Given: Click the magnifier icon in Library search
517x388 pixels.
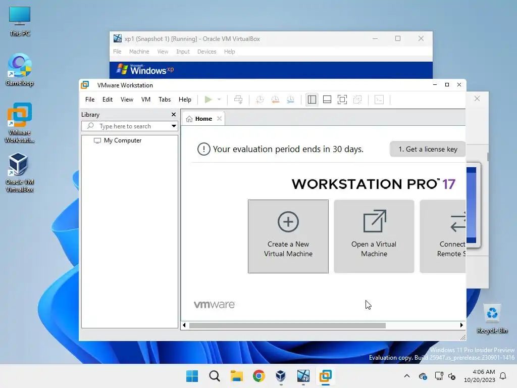Looking at the screenshot, I should [x=90, y=126].
